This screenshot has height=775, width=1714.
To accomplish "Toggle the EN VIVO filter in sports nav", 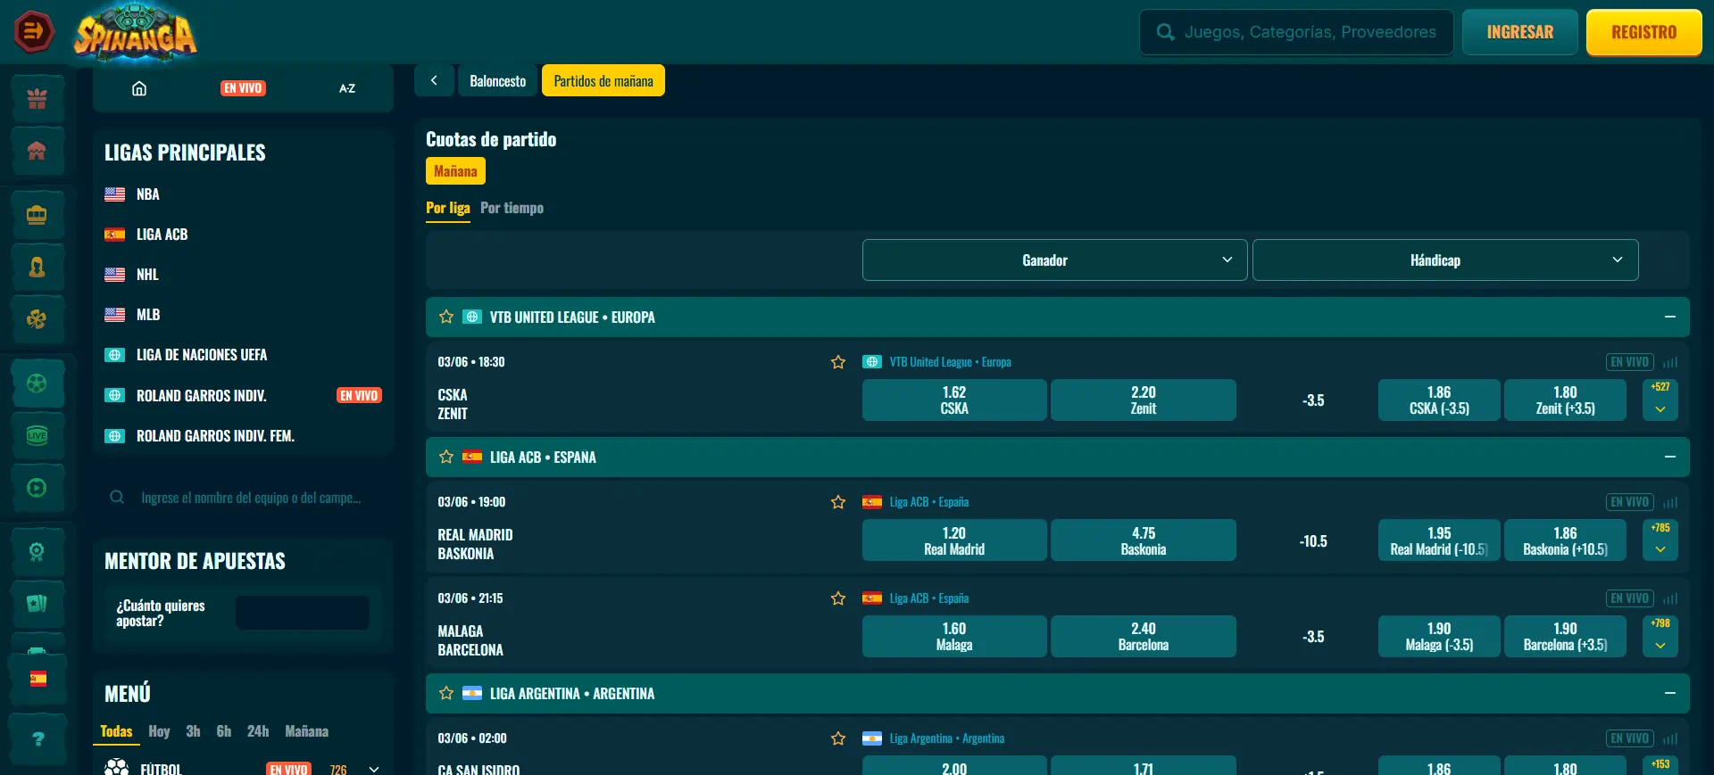I will tap(243, 88).
